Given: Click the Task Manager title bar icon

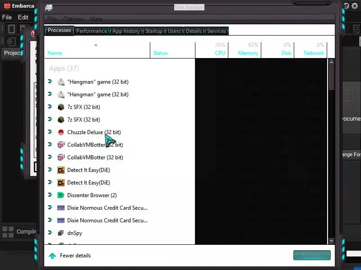Looking at the screenshot, I should click(49, 8).
